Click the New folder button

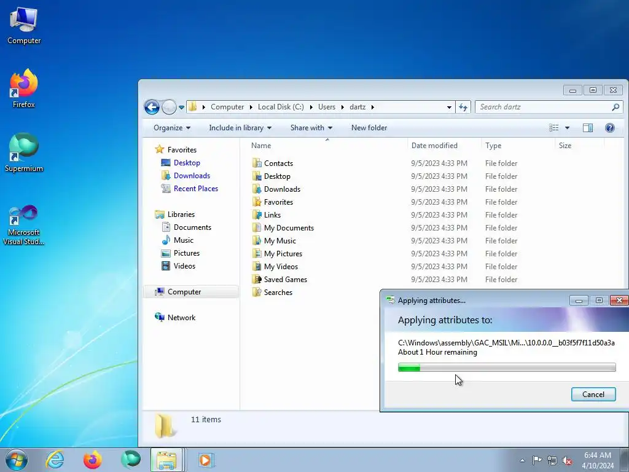coord(369,128)
